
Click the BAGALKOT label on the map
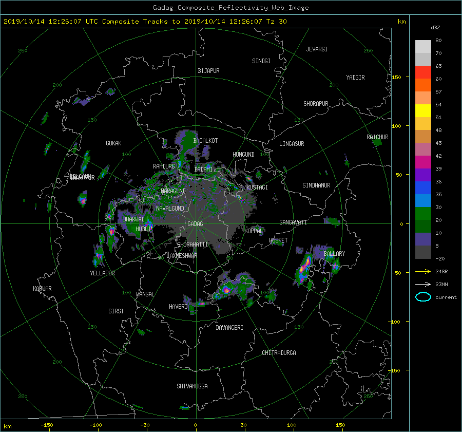[x=205, y=141]
